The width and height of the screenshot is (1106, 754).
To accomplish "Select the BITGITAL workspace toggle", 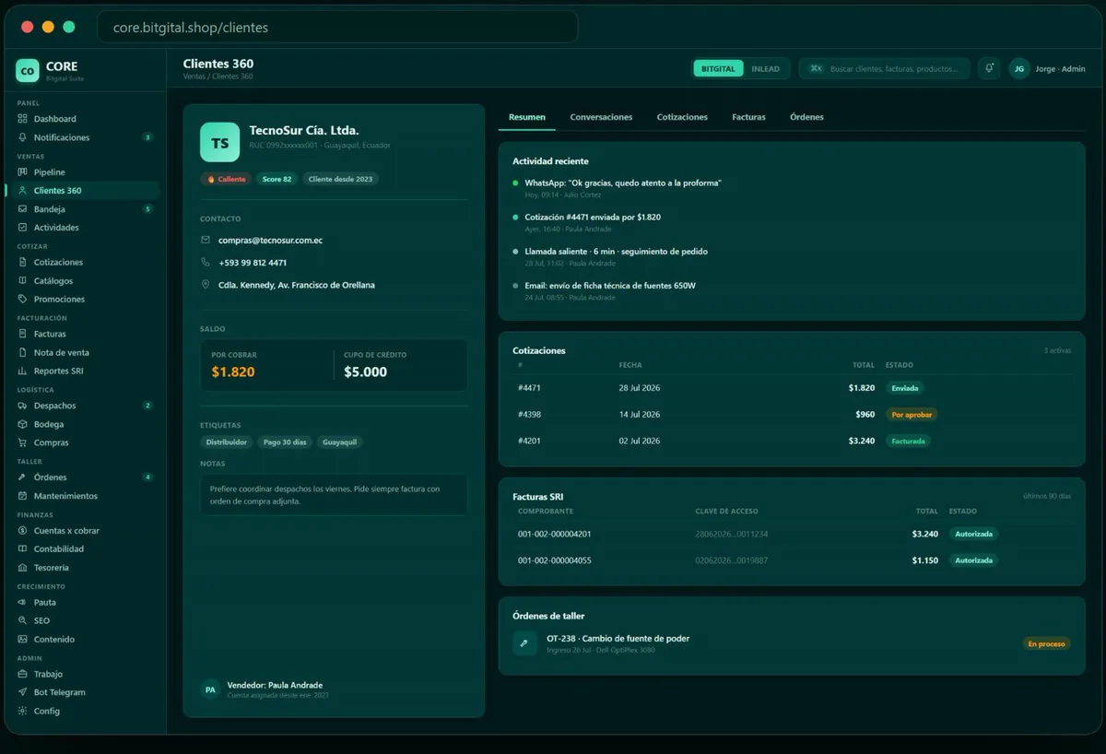I will pyautogui.click(x=718, y=68).
